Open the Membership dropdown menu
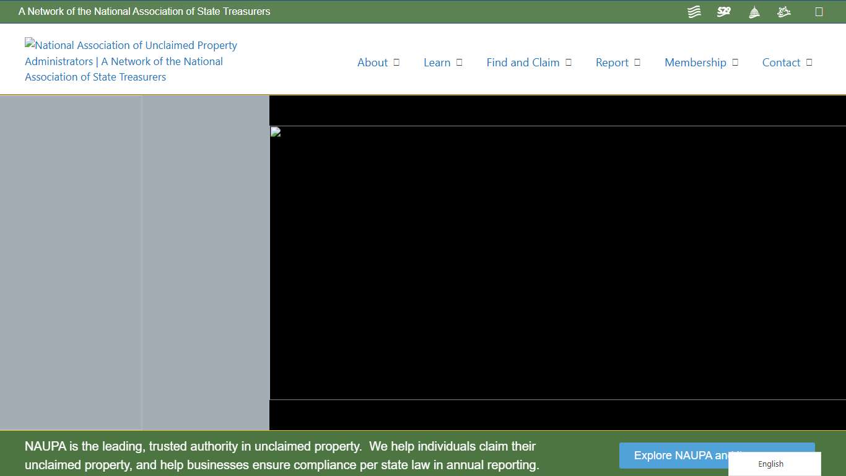The height and width of the screenshot is (476, 846). click(x=735, y=62)
